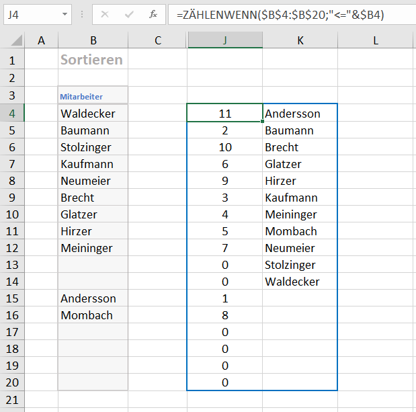Select Waldecker in column K
The height and width of the screenshot is (412, 416).
(x=300, y=281)
